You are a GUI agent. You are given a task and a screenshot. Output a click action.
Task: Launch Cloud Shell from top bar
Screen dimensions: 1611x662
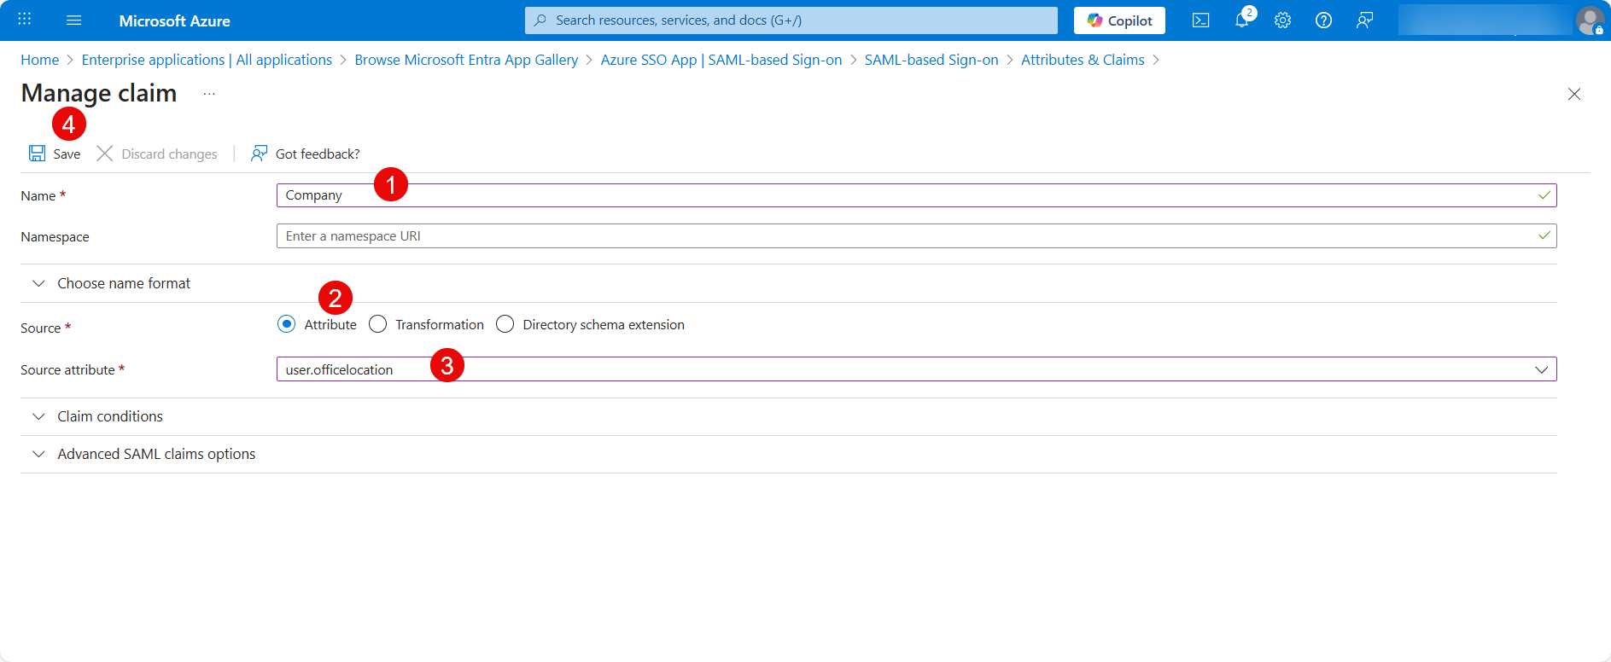(1200, 20)
